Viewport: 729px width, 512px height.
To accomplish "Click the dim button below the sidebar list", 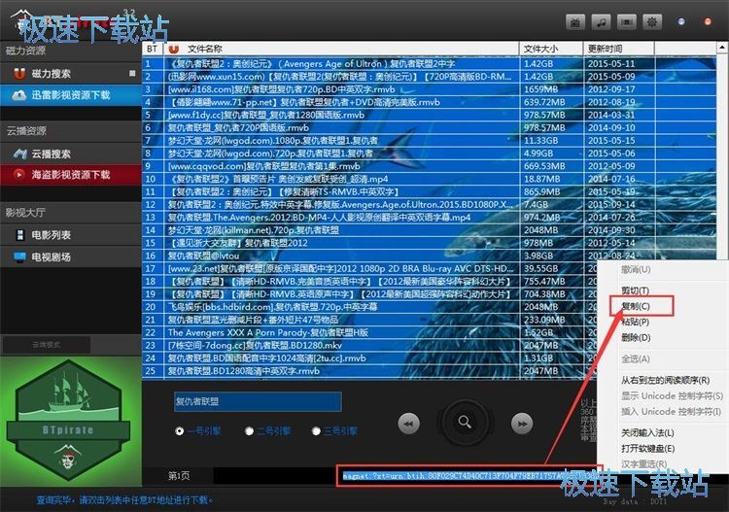I will [x=46, y=345].
